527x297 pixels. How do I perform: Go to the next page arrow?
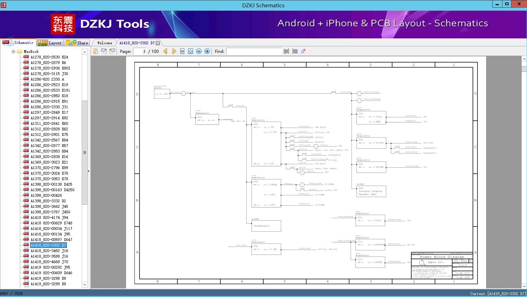[174, 51]
